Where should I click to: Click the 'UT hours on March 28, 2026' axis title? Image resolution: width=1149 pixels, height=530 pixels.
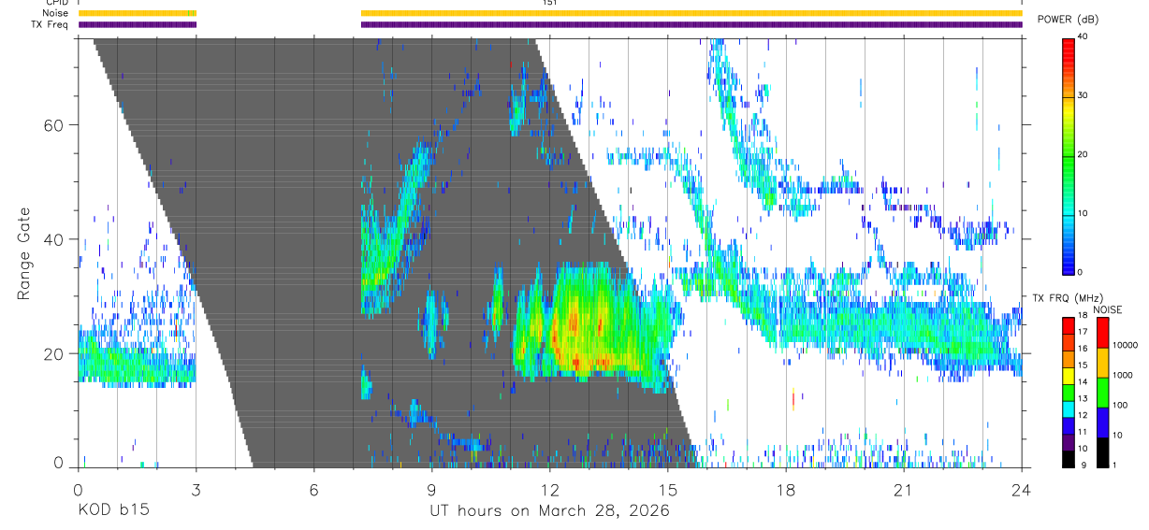[549, 512]
